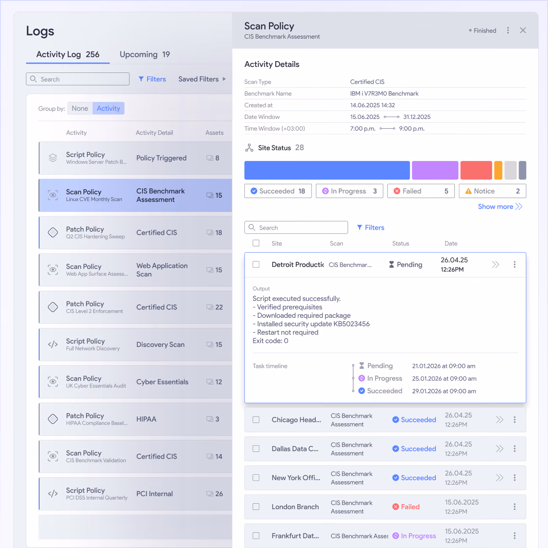Click the assets icon next to 8 in Policy Triggered row

pos(210,158)
